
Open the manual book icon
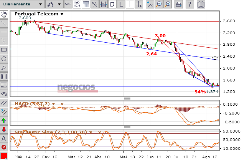click(201, 4)
